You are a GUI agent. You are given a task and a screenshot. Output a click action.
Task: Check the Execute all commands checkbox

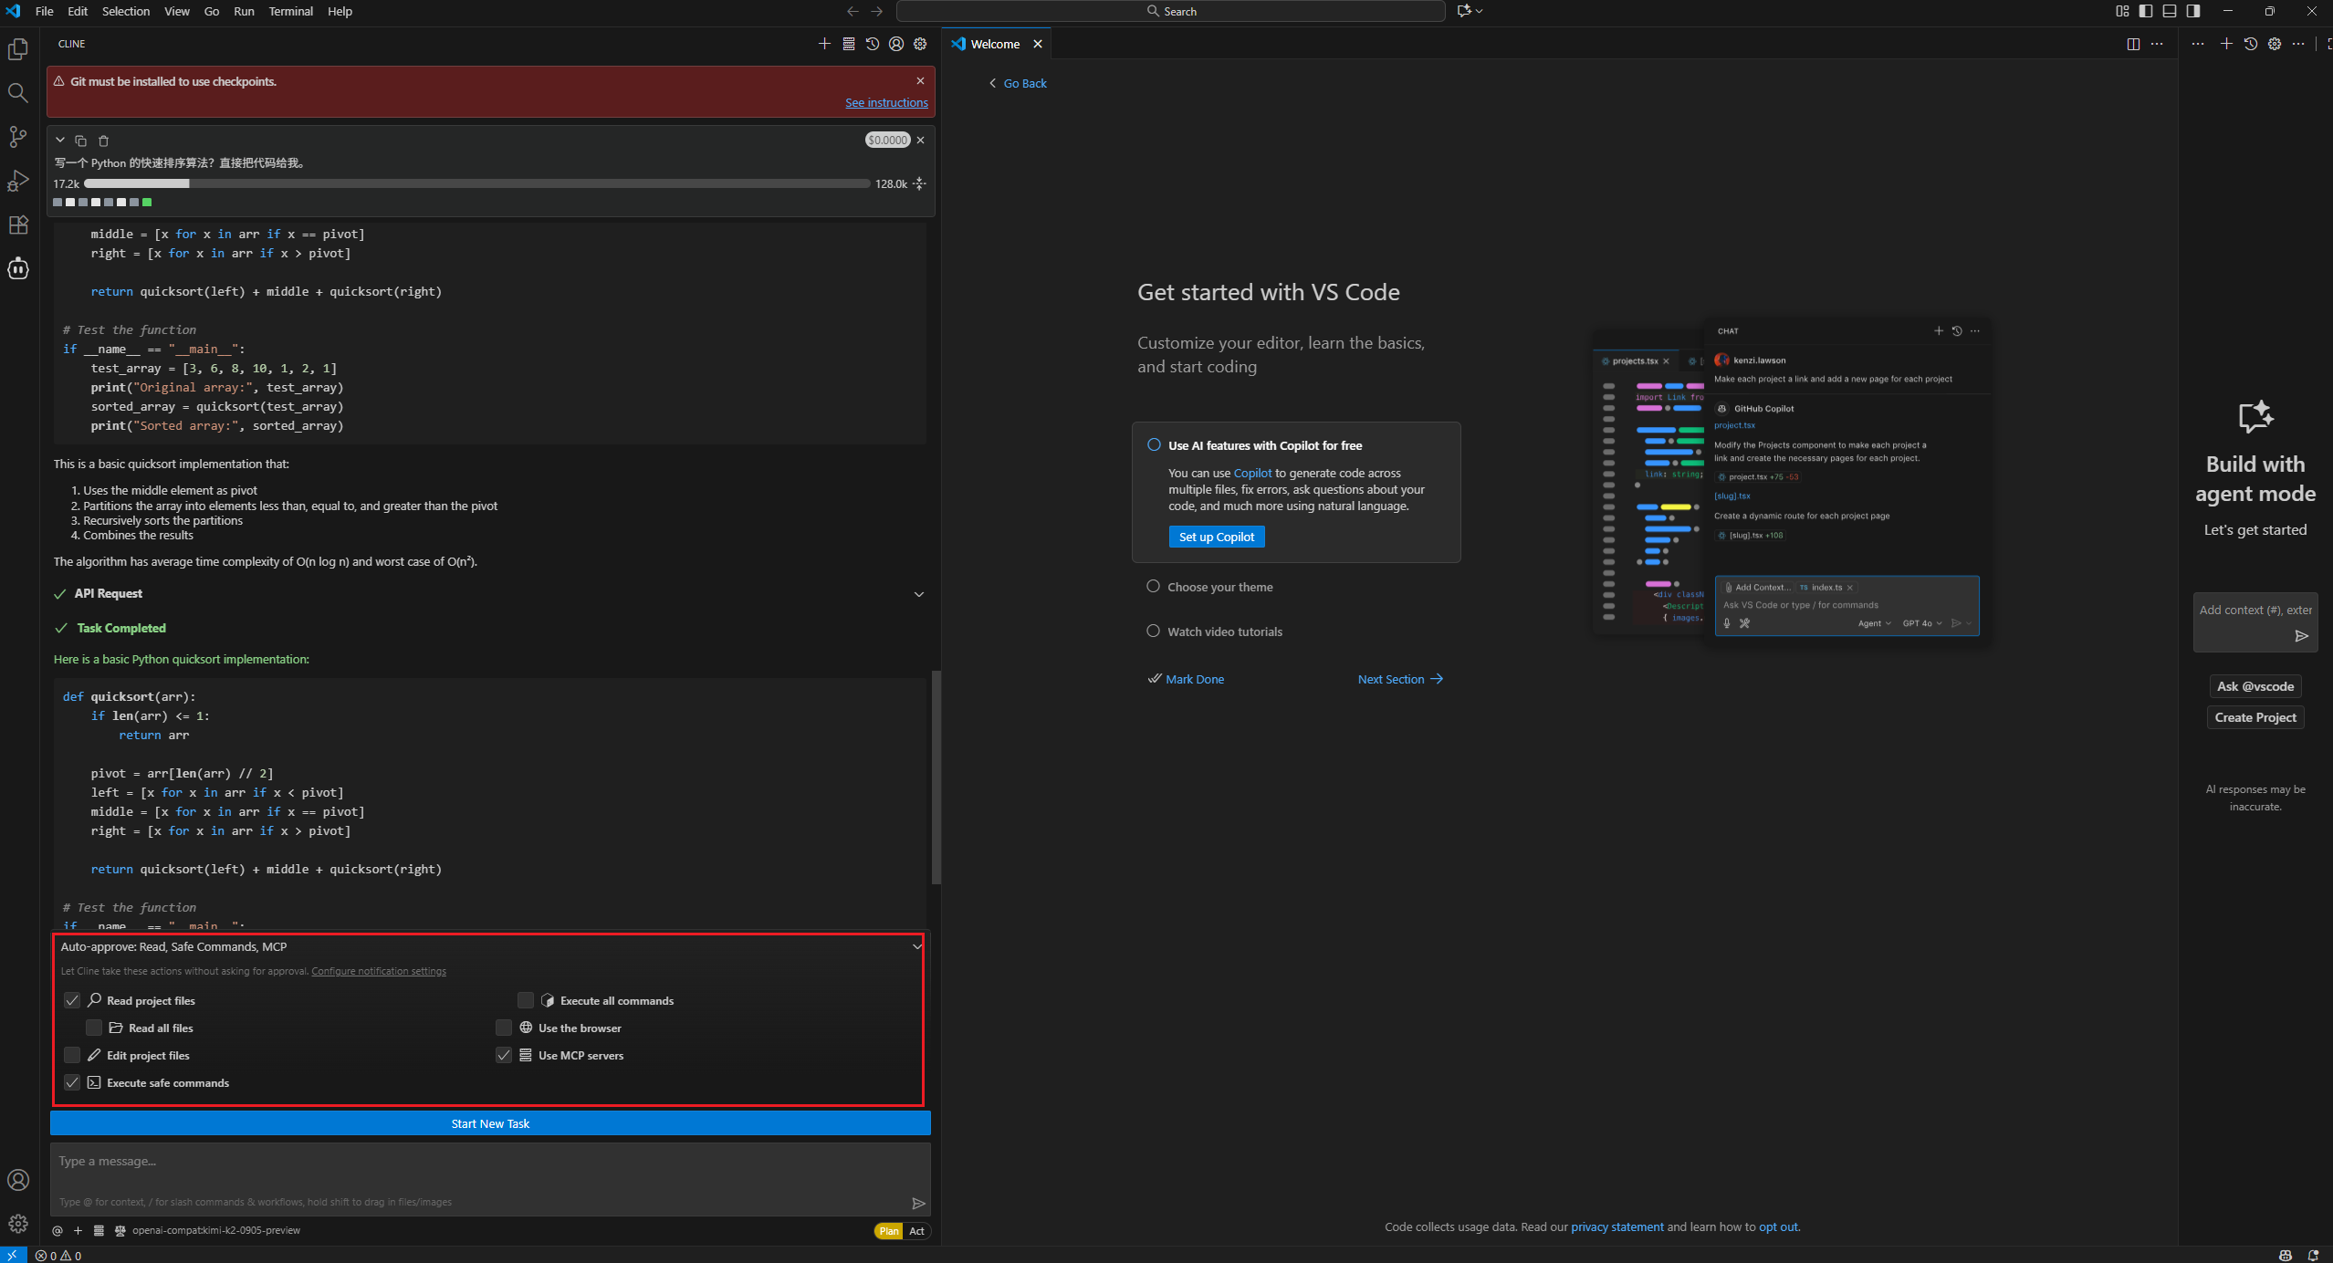click(x=526, y=1000)
